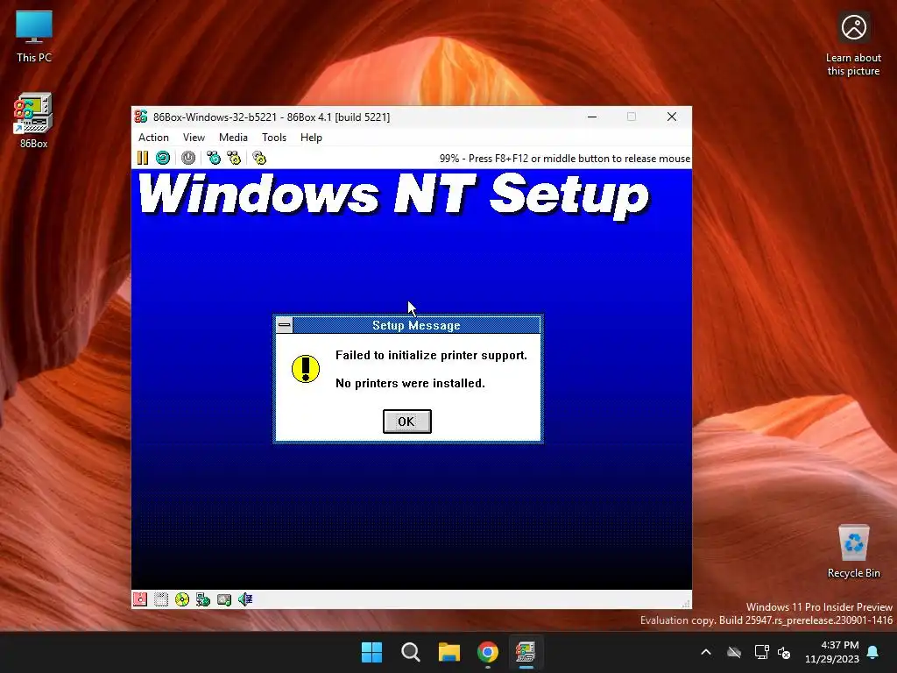Open the Tools menu
The image size is (897, 673).
click(x=274, y=138)
